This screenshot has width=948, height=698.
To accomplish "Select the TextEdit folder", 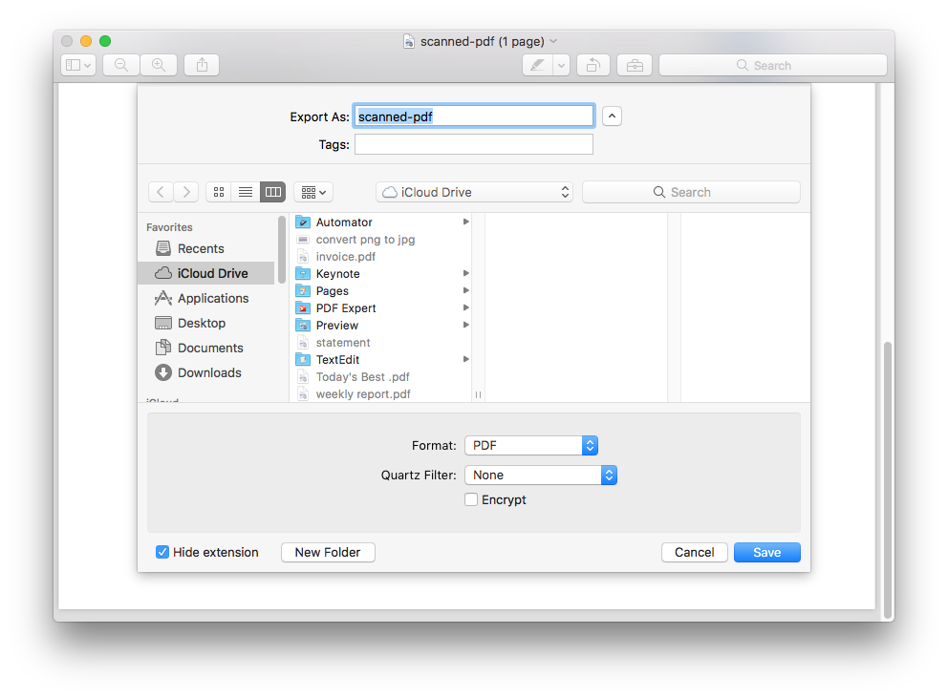I will coord(382,360).
